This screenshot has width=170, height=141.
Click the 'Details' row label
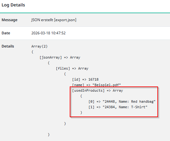(x=8, y=46)
